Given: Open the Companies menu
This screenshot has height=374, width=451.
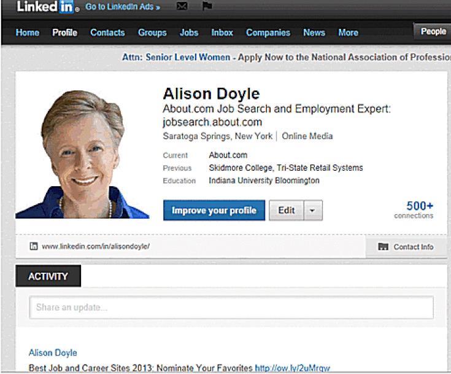Looking at the screenshot, I should (x=268, y=33).
